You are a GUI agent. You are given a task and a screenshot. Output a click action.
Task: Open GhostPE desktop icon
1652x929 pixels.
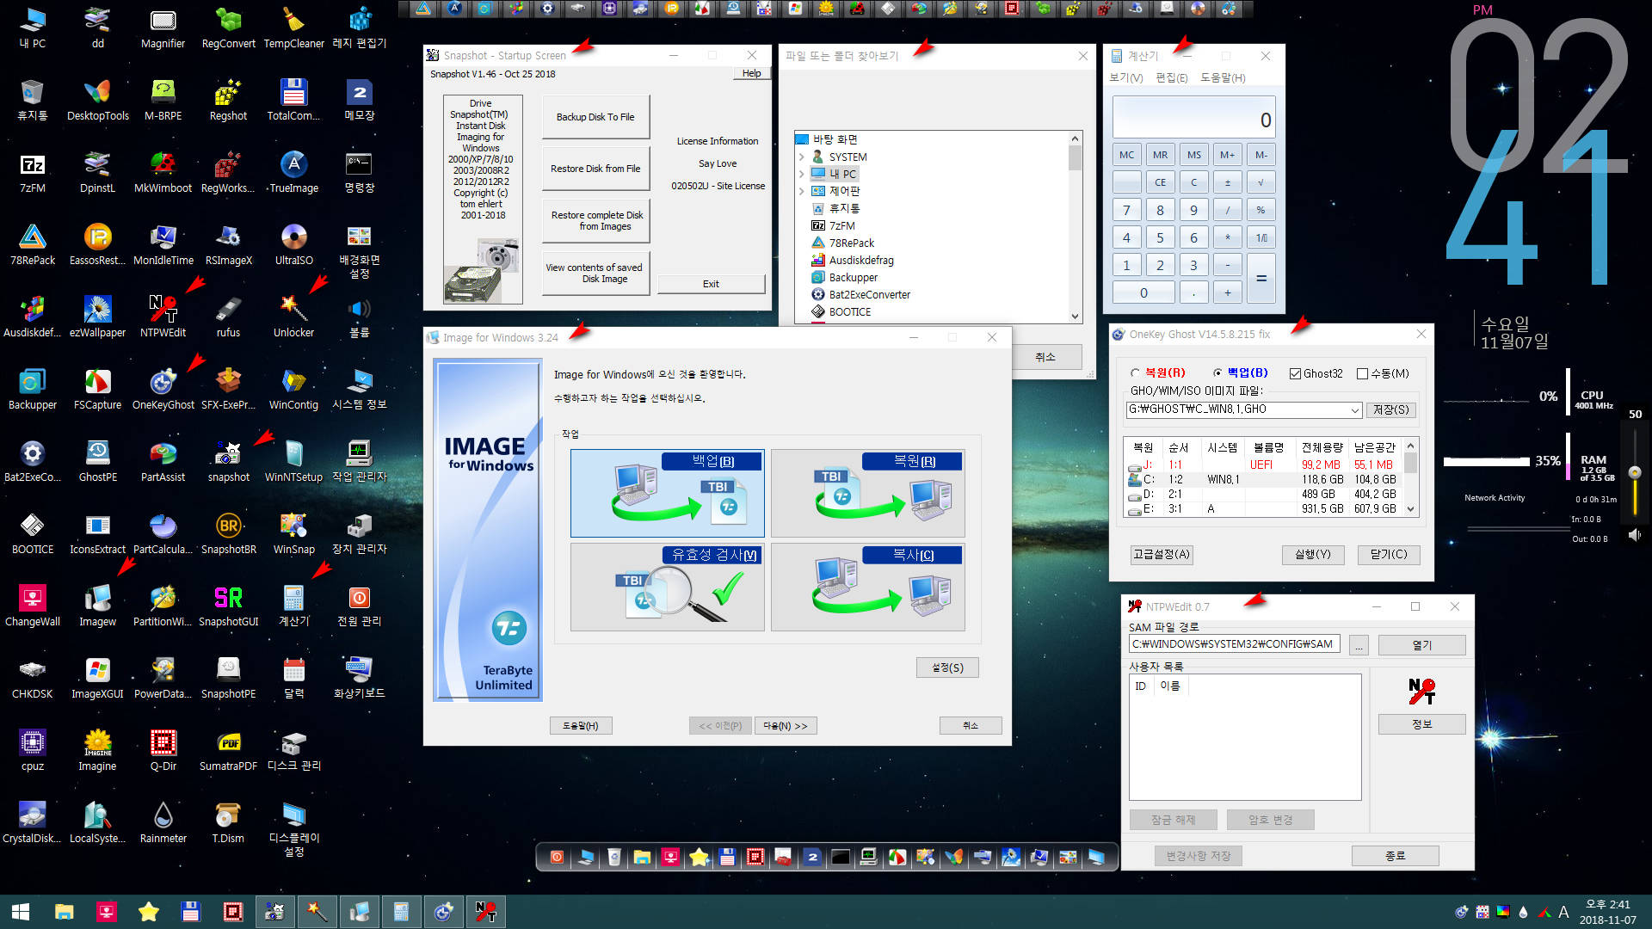[97, 460]
